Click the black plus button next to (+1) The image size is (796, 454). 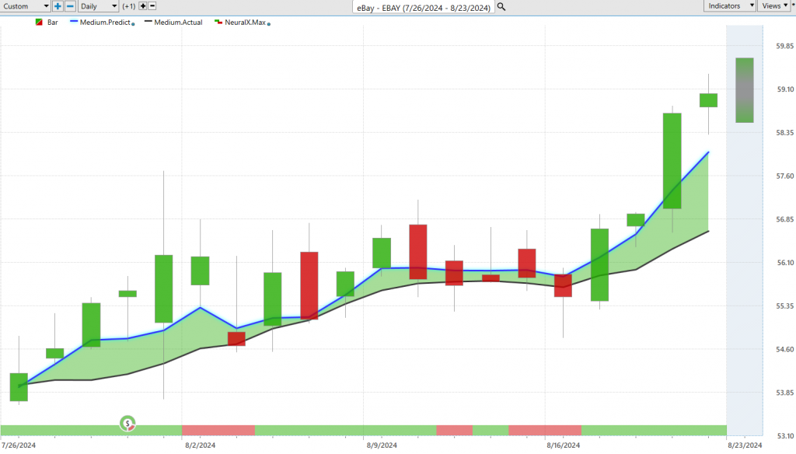click(x=143, y=6)
